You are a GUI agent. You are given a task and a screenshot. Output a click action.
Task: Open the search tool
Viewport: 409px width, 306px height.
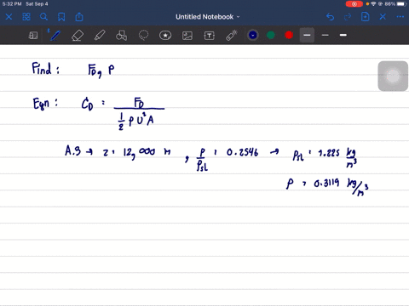(x=43, y=17)
